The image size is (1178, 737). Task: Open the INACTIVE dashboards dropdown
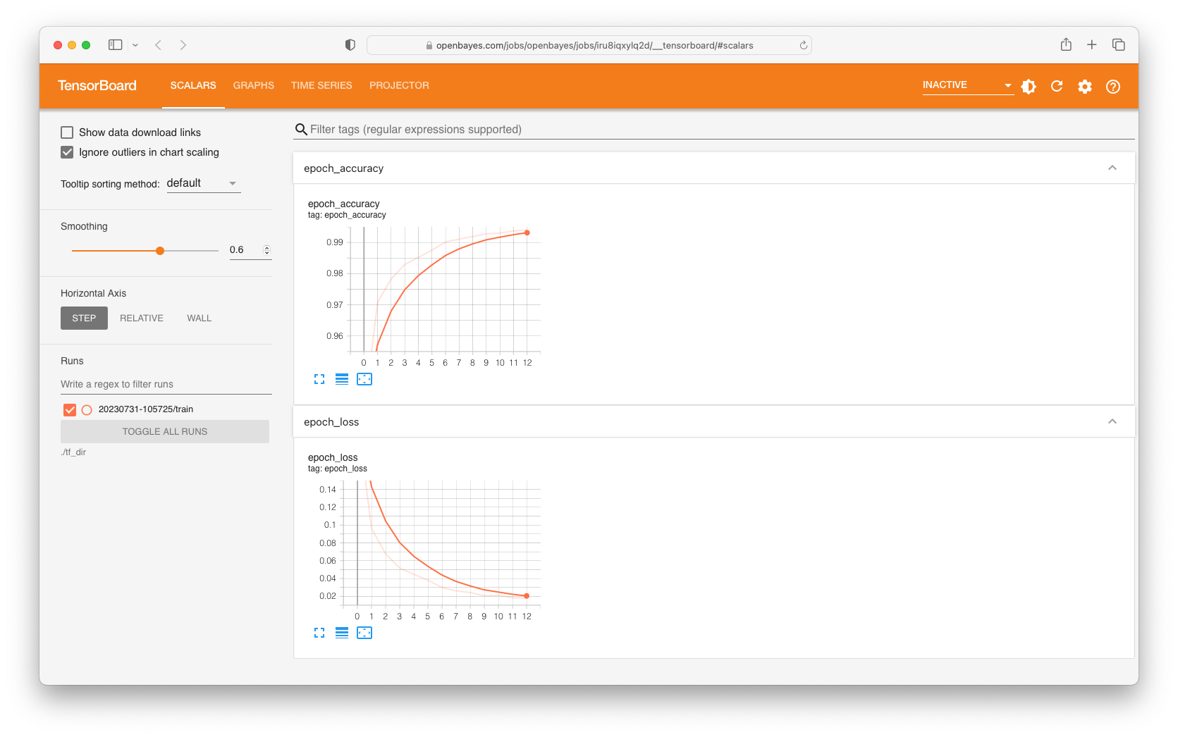(x=967, y=85)
